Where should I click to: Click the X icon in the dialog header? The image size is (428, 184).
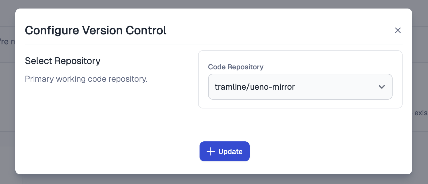coord(398,30)
